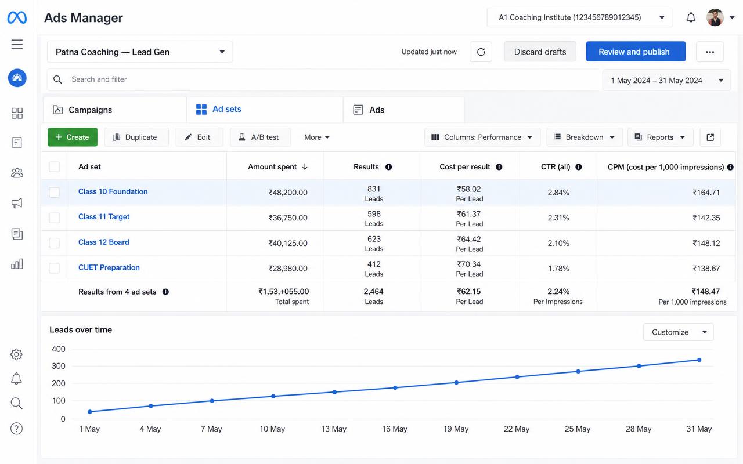Click the 31 May chart data point
Viewport: 743px width, 464px height.
tap(699, 360)
